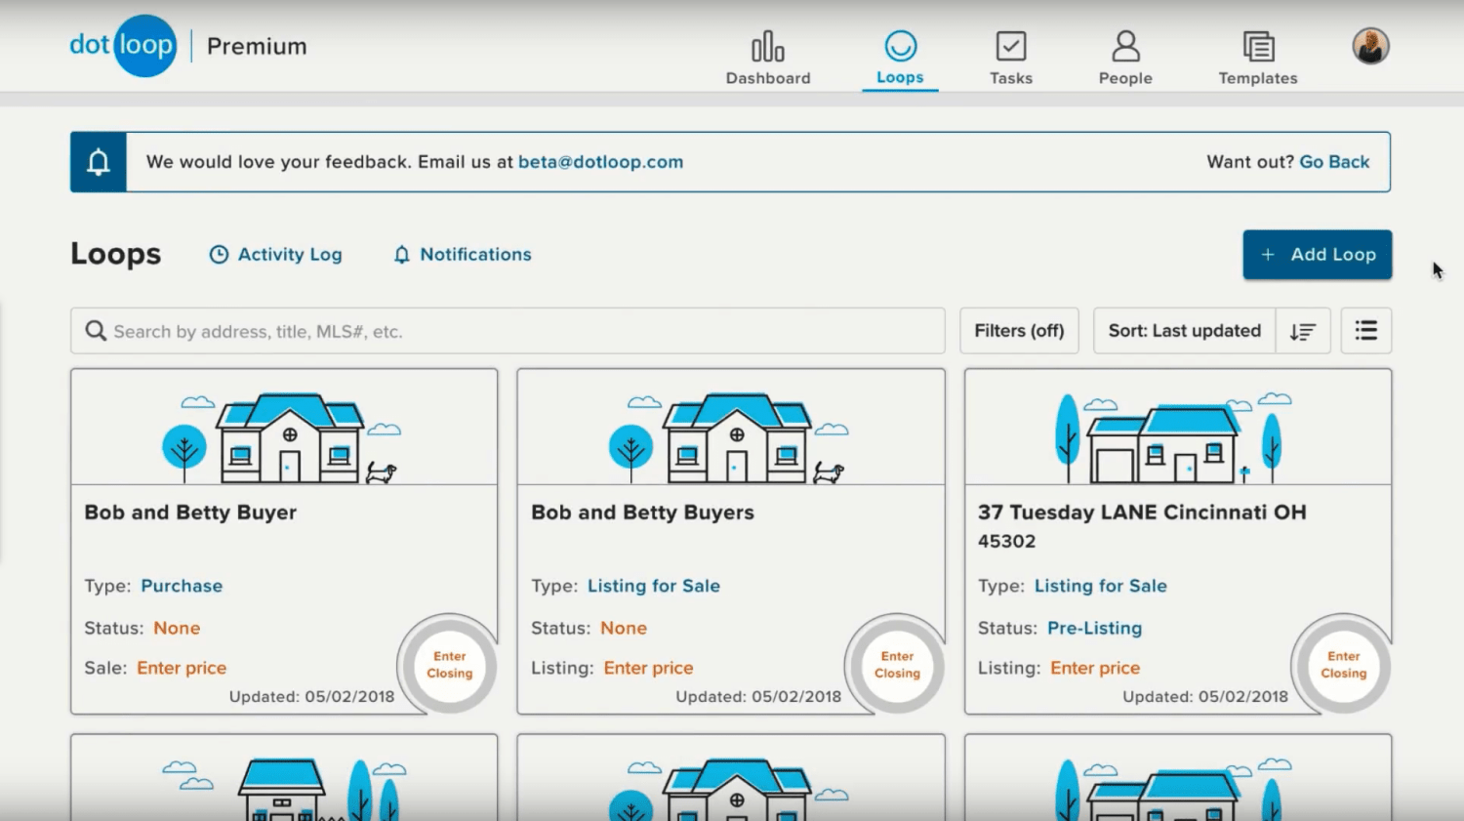Image resolution: width=1464 pixels, height=821 pixels.
Task: Toggle Filters on
Action: pyautogui.click(x=1019, y=330)
